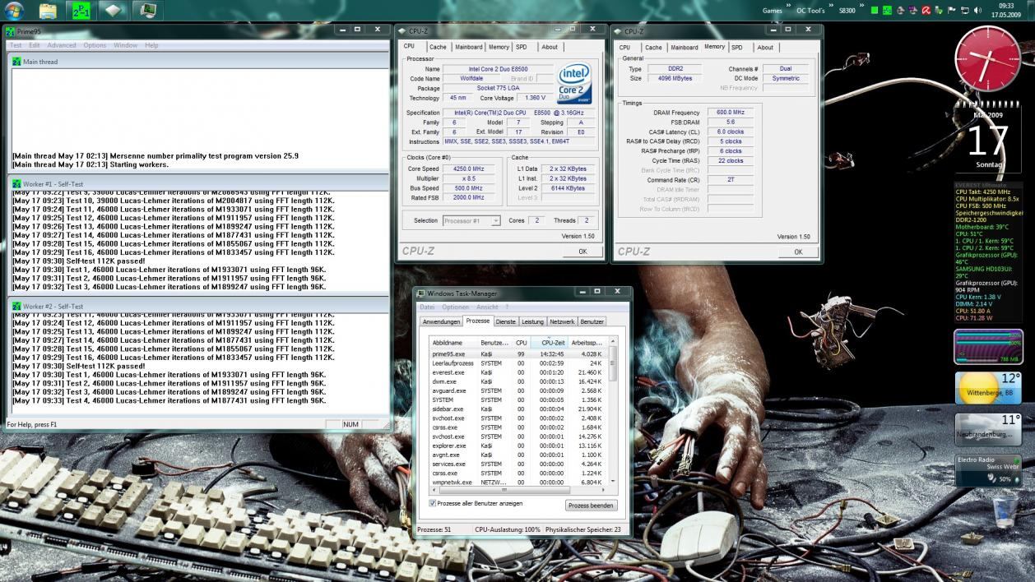Open the Anwendungen tab in Task-Manager
Viewport: 1035px width, 582px height.
441,321
